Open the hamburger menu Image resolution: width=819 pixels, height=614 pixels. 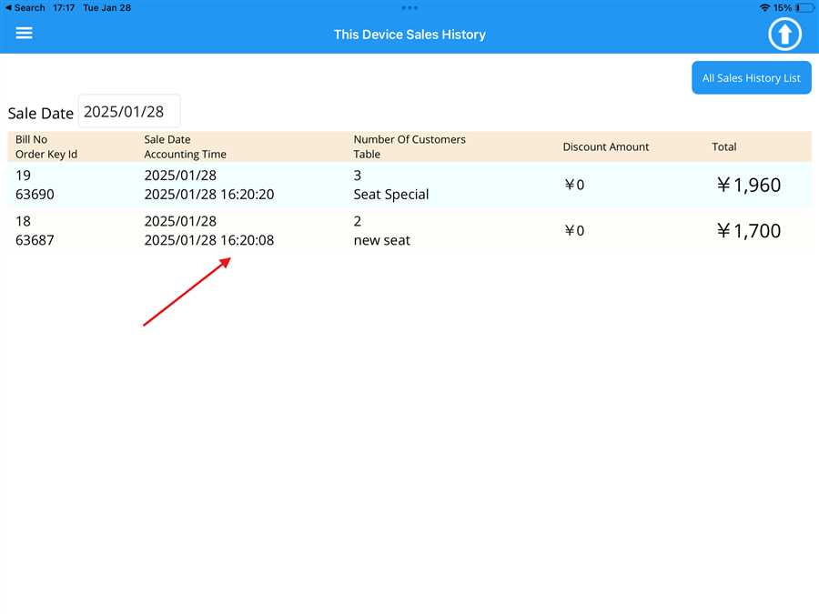[25, 34]
